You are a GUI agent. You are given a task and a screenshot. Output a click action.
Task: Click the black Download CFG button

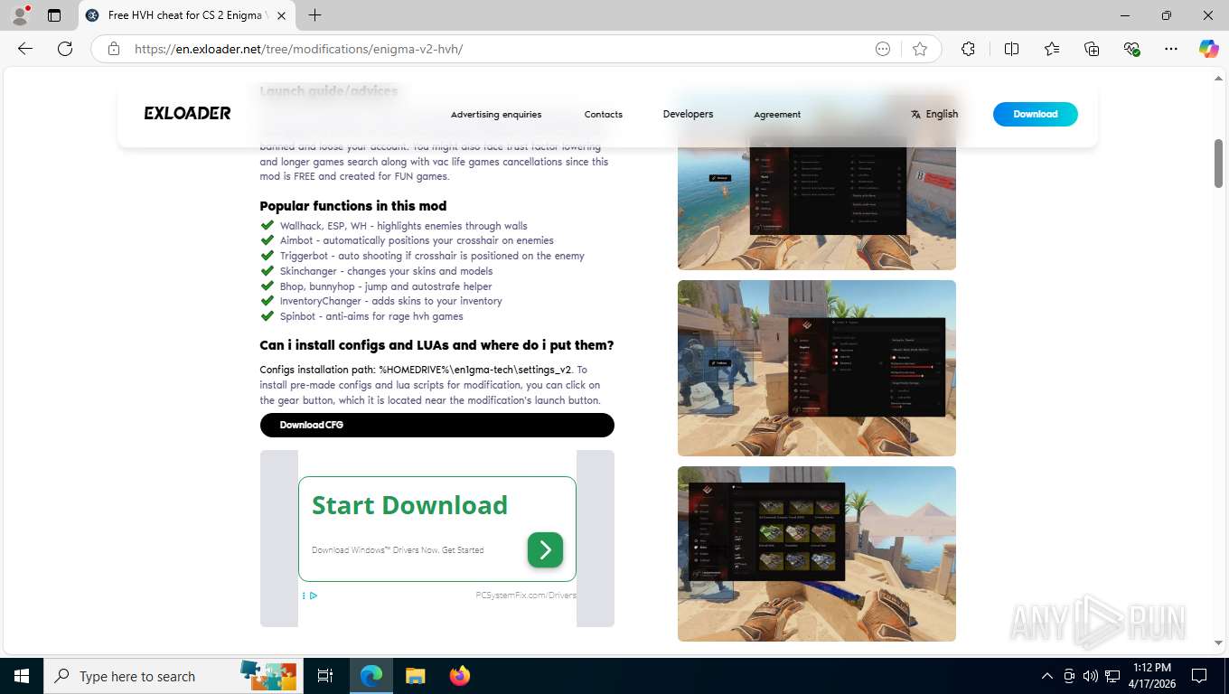point(436,425)
